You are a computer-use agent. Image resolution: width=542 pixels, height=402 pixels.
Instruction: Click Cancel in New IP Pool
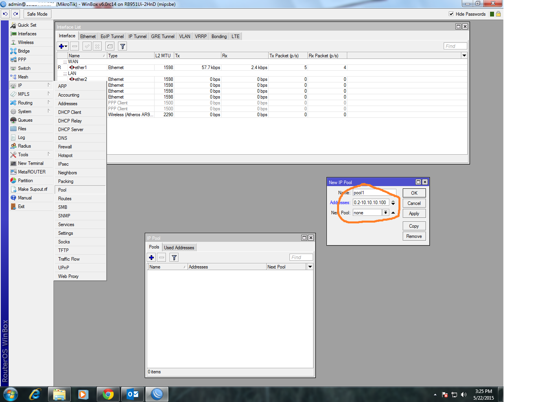point(414,203)
